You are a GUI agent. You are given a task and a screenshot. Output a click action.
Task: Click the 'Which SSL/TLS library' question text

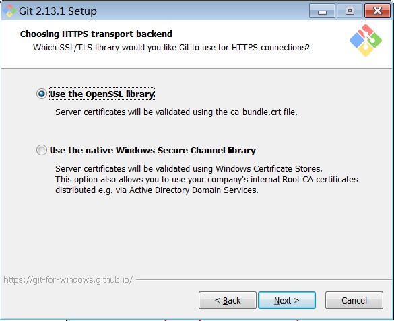(x=171, y=47)
